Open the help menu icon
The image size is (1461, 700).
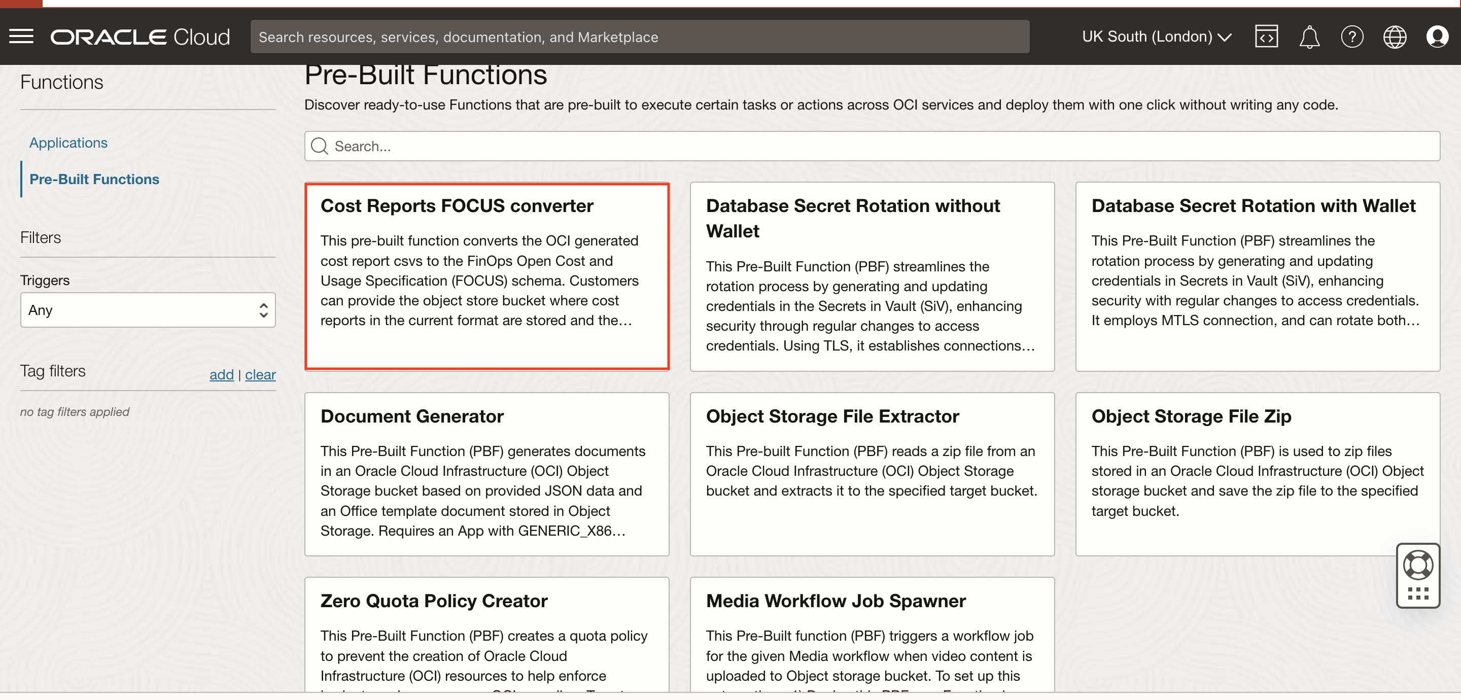point(1352,37)
